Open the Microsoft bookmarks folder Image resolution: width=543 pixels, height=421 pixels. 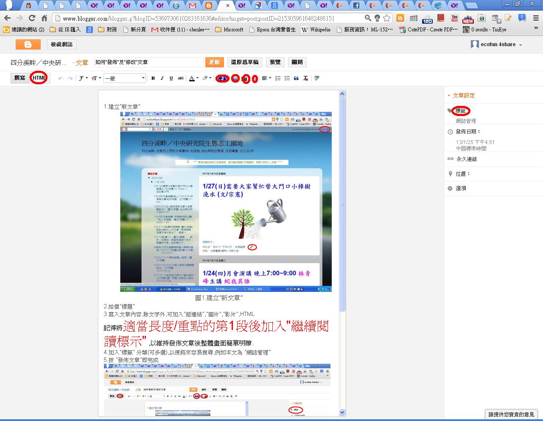[229, 30]
